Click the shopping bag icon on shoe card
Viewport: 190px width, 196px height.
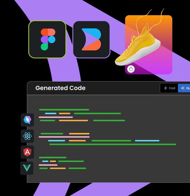(131, 69)
